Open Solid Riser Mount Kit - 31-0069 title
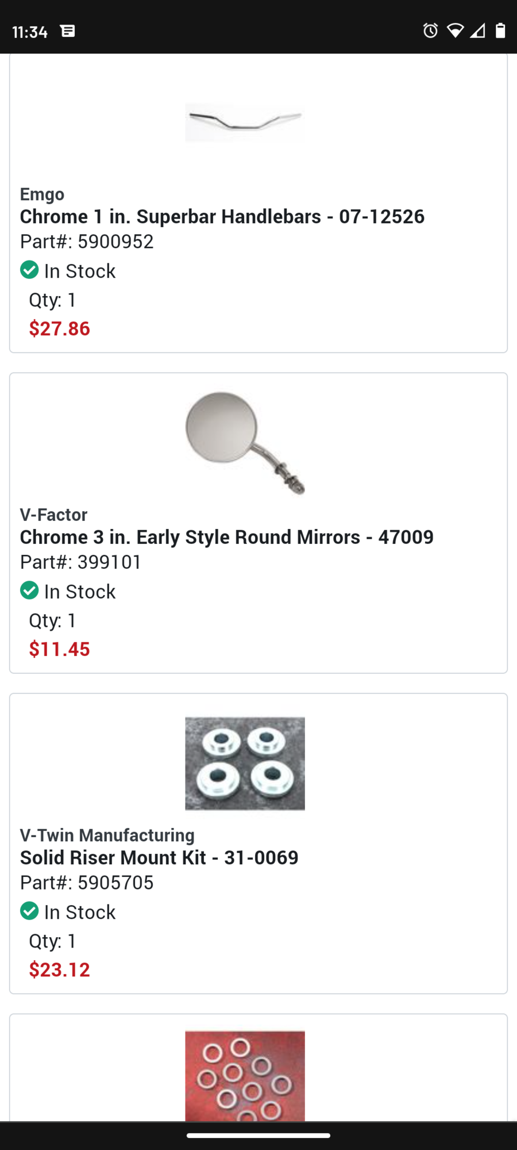Viewport: 517px width, 1150px height. (x=159, y=858)
